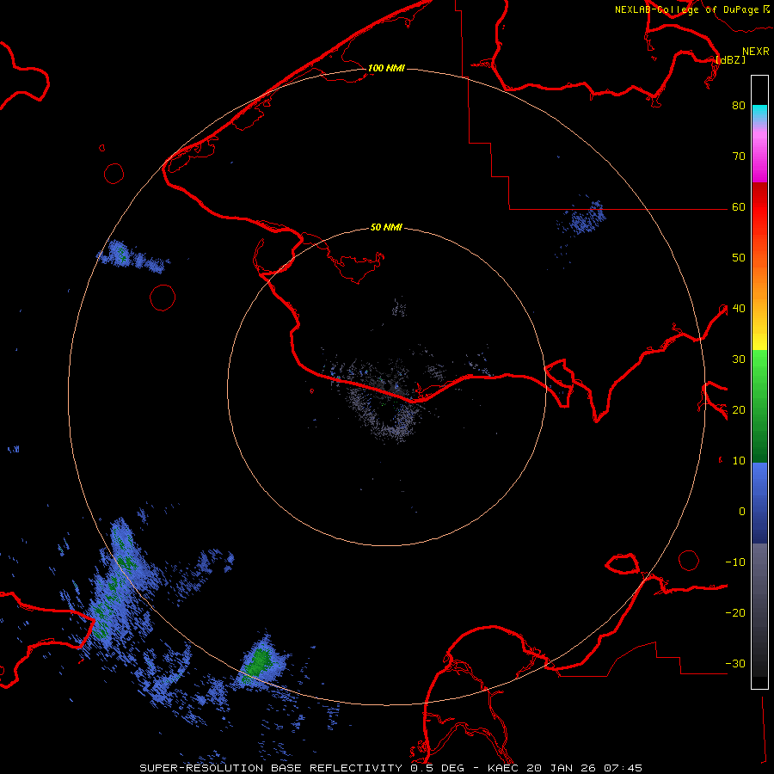
Task: Click the 0 value on the dBZ scale
Action: point(742,512)
